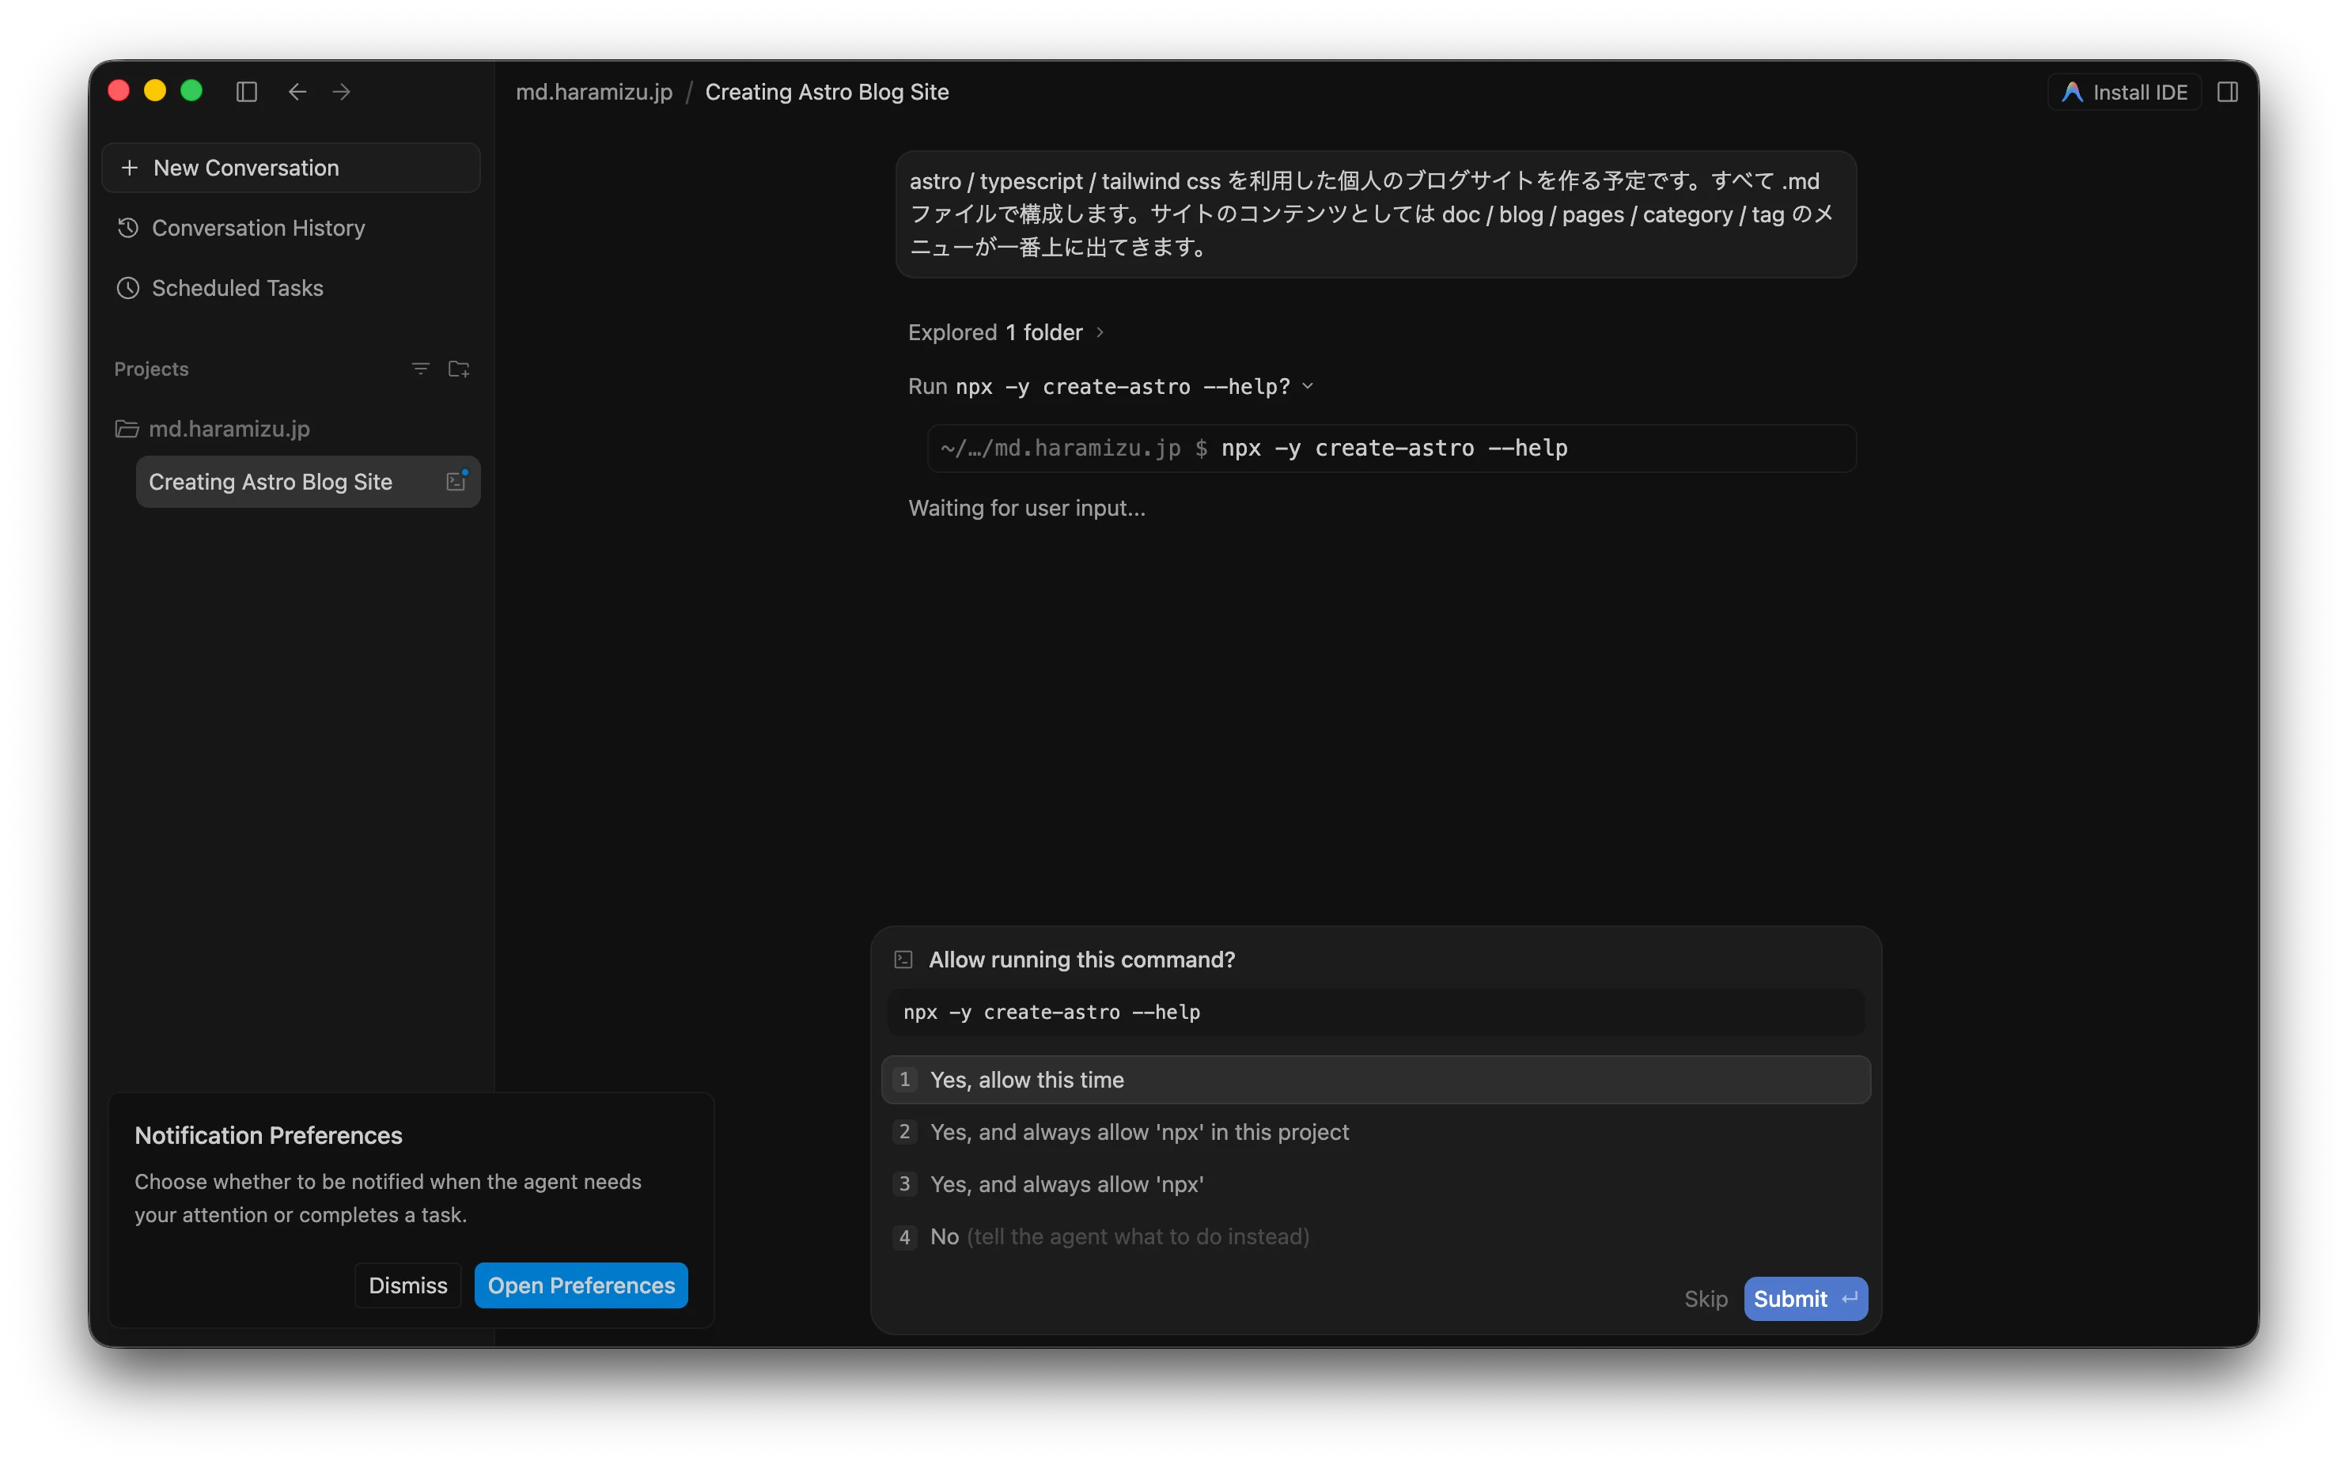Image resolution: width=2348 pixels, height=1465 pixels.
Task: Dismiss the Notification Preferences popup
Action: coord(408,1285)
